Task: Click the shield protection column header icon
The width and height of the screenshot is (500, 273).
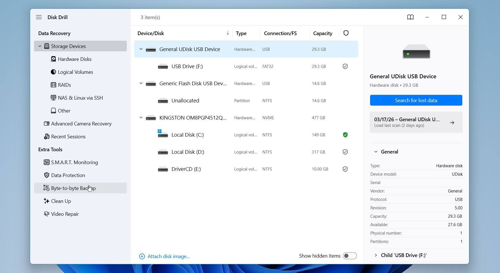Action: 346,33
